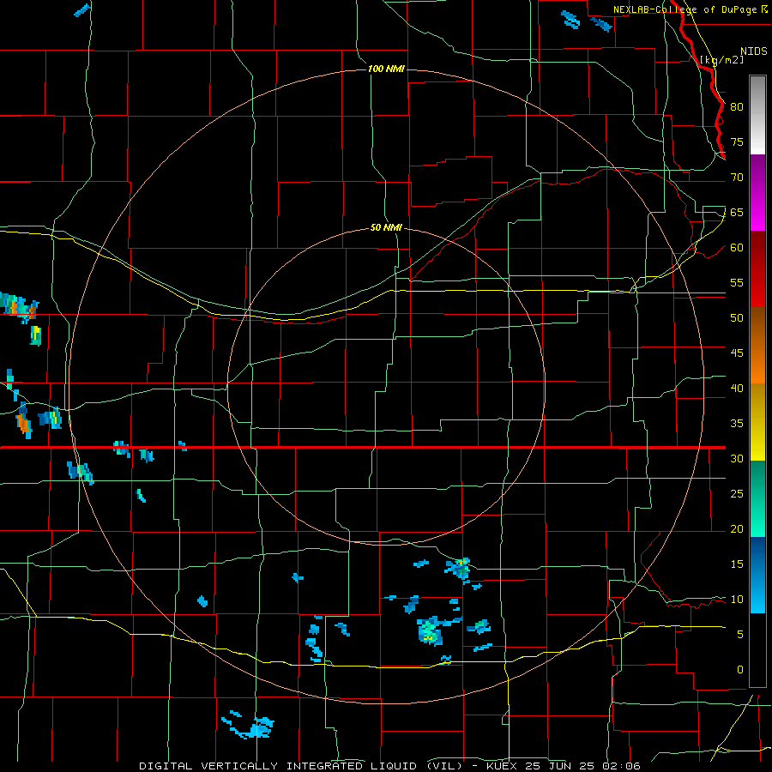Click the 60 value on the color scale

(737, 248)
